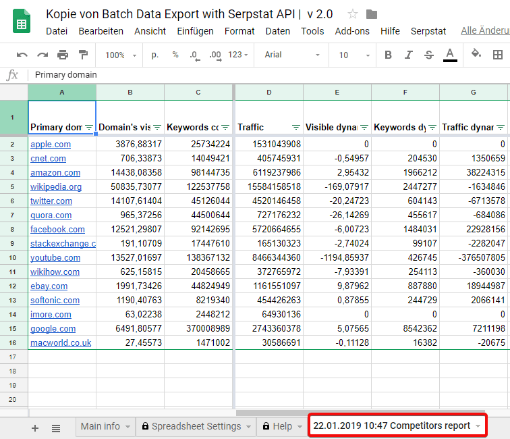510x439 pixels.
Task: Select cell with traffic 6119237986
Action: (x=269, y=173)
